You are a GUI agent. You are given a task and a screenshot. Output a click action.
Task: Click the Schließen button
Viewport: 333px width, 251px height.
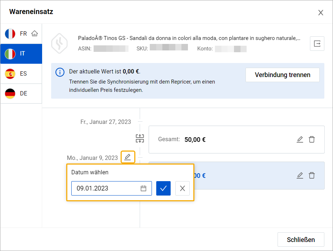tap(301, 240)
